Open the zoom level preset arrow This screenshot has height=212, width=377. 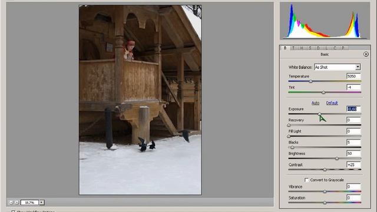42,203
